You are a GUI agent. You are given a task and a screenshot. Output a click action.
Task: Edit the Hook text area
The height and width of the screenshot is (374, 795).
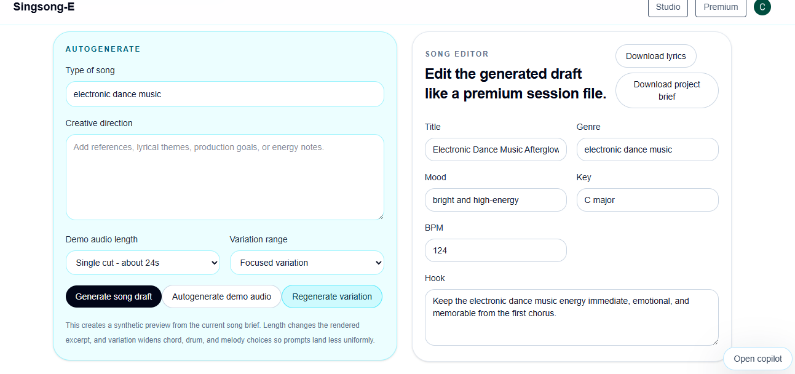572,317
